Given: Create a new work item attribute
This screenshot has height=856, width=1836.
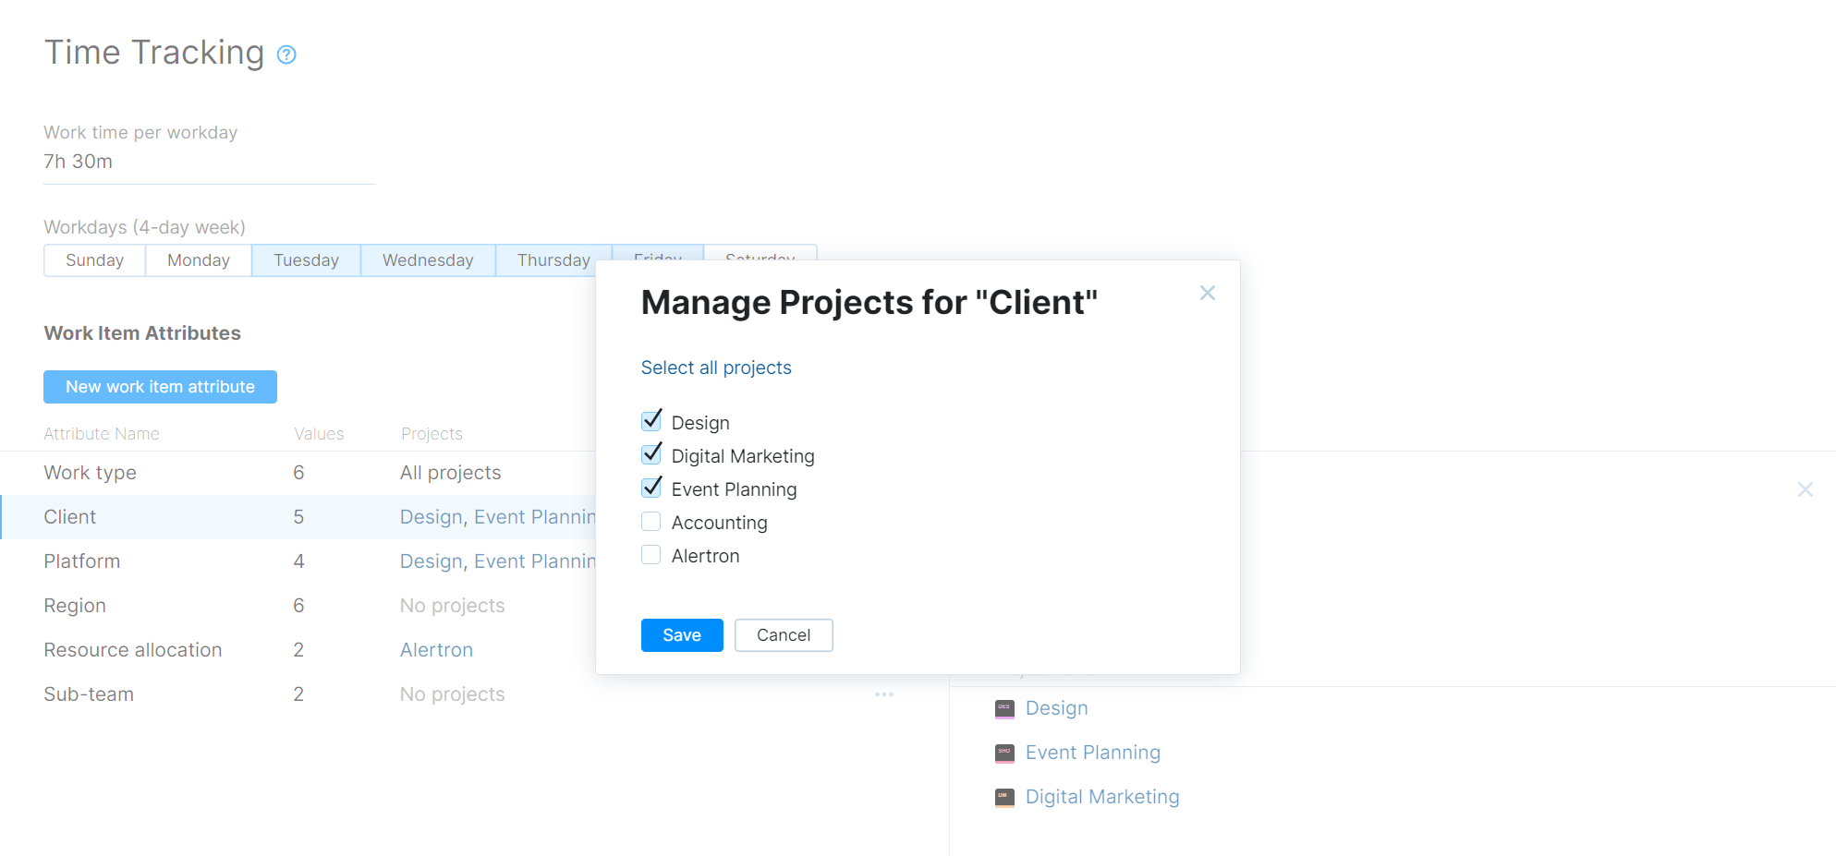Looking at the screenshot, I should click(x=160, y=386).
